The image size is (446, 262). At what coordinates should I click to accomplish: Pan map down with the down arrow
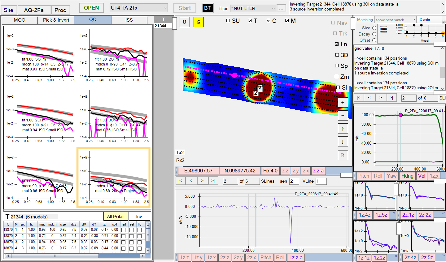tap(343, 142)
